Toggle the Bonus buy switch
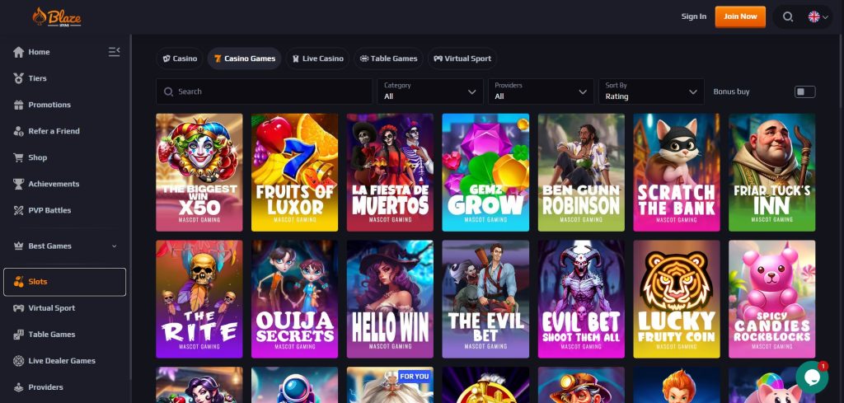The image size is (844, 403). (x=804, y=91)
